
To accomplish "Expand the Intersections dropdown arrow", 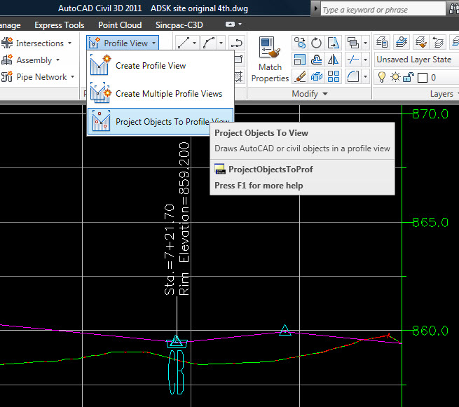I will [69, 43].
